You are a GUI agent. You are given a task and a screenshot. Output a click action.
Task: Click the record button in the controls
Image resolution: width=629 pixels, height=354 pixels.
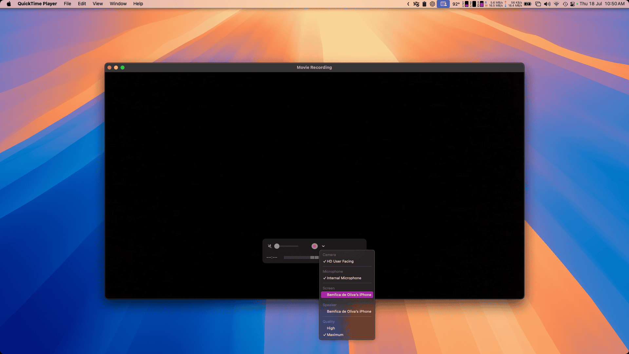(x=314, y=246)
